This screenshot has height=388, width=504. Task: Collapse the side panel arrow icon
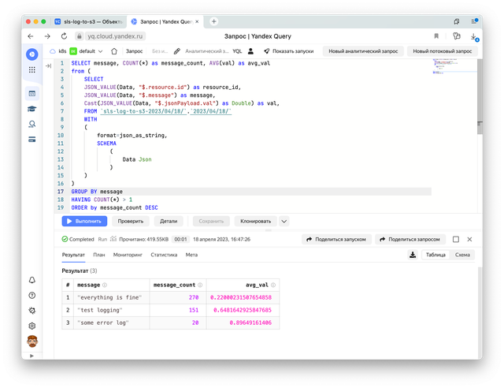click(49, 67)
